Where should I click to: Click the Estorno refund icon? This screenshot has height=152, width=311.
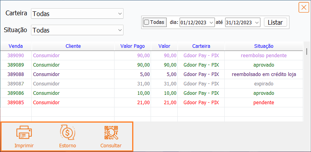67,132
